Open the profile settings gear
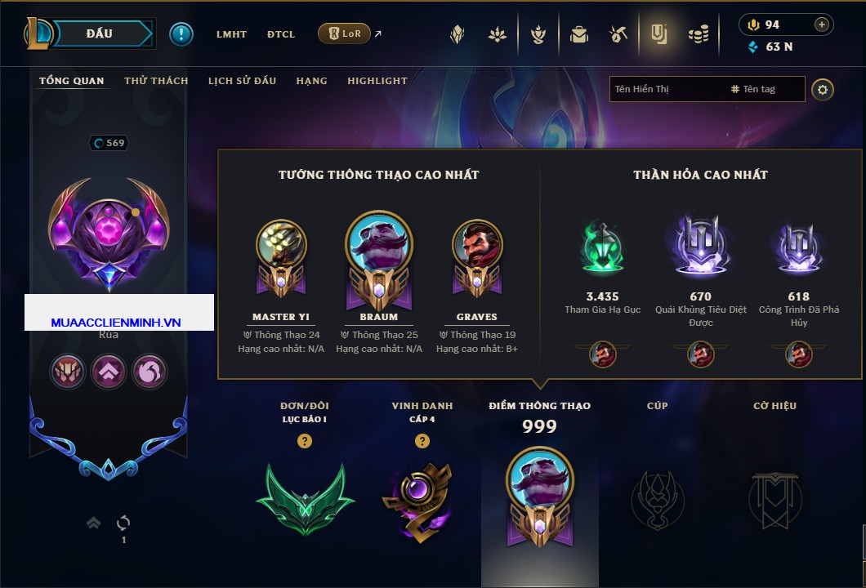866x588 pixels. pyautogui.click(x=823, y=90)
